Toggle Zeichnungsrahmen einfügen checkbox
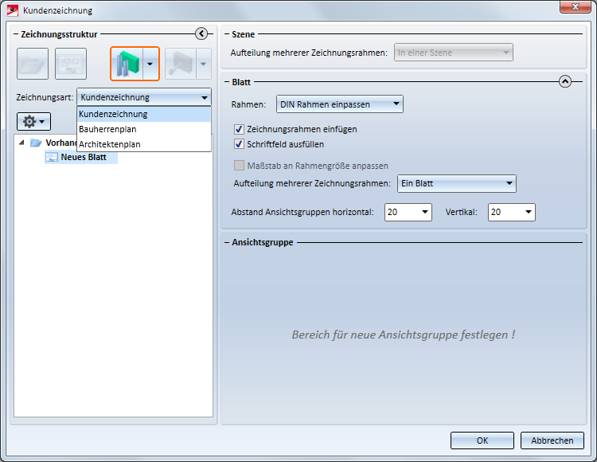Image resolution: width=597 pixels, height=462 pixels. tap(239, 129)
